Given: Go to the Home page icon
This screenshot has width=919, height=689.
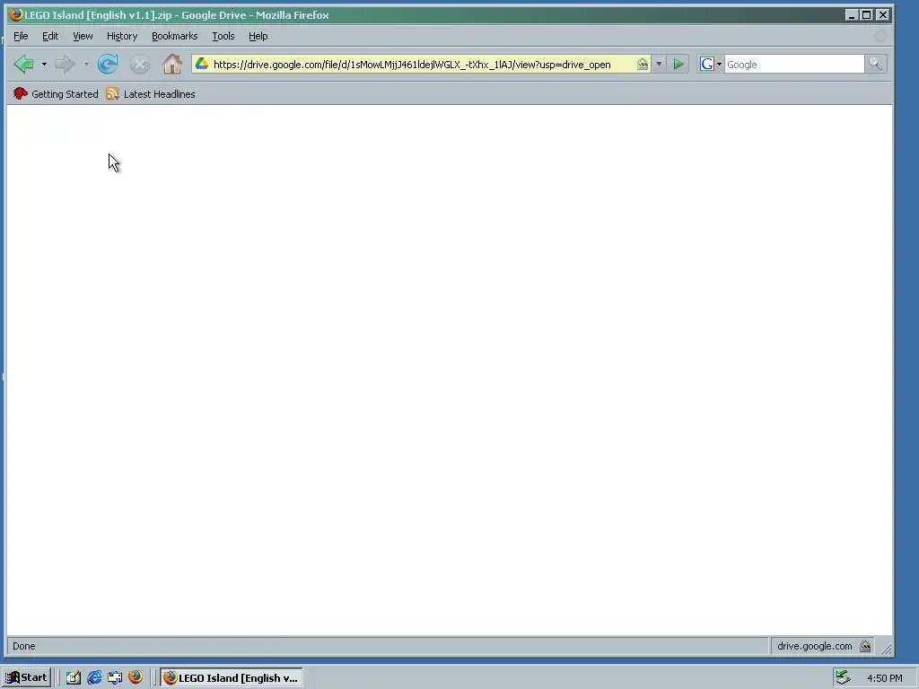Looking at the screenshot, I should (x=172, y=64).
